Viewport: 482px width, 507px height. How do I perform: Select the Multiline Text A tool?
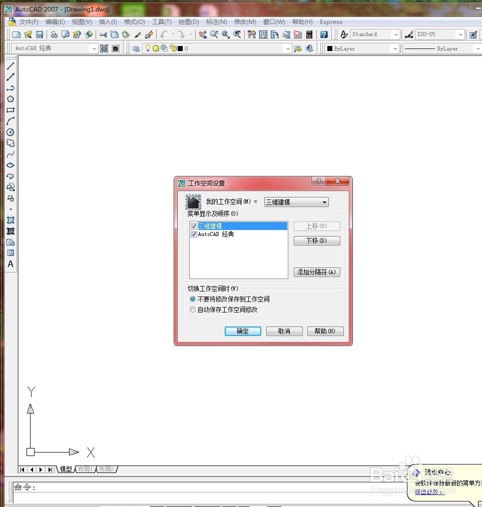pyautogui.click(x=11, y=264)
